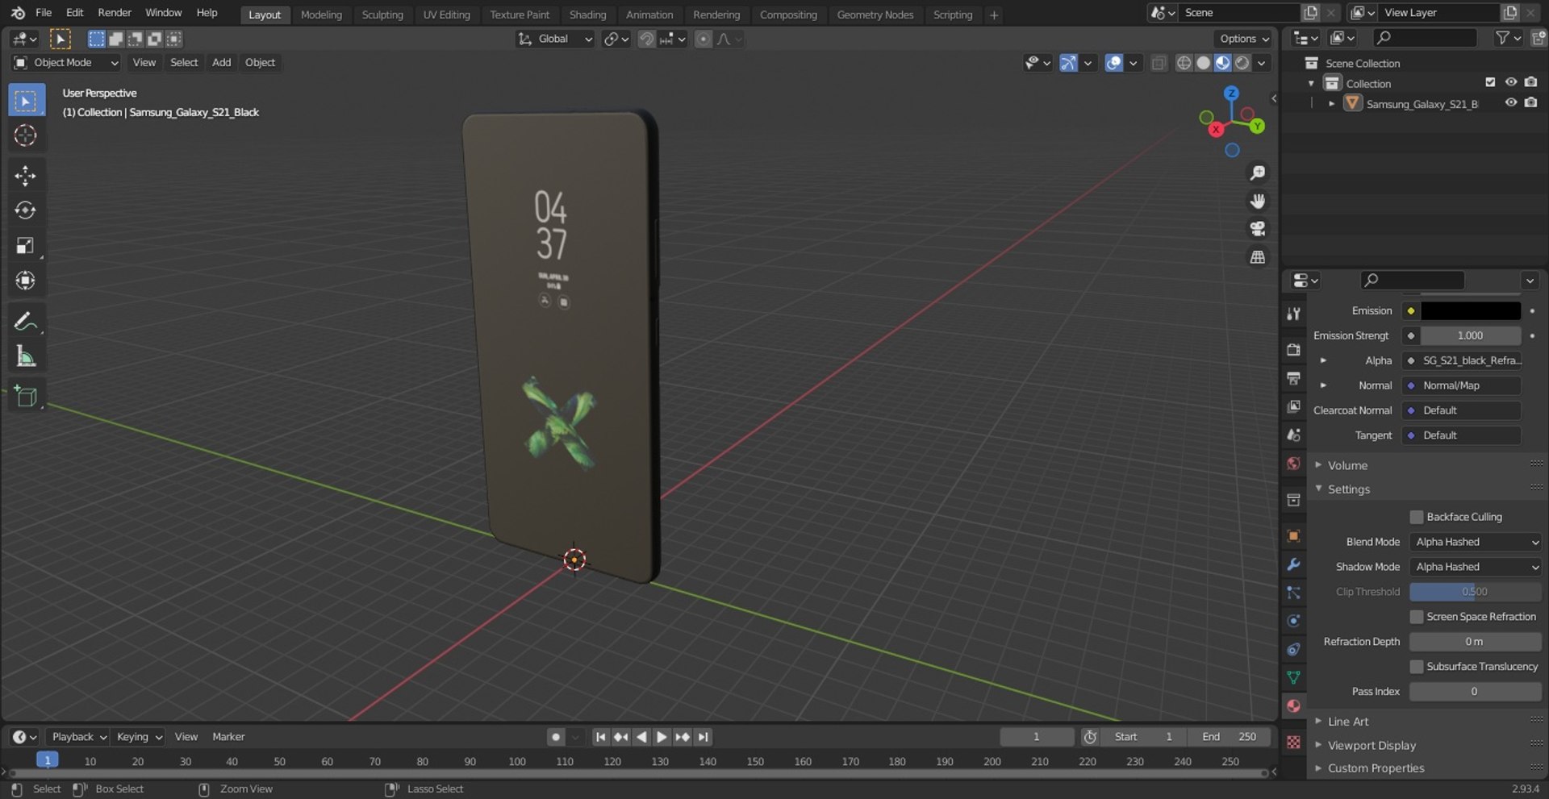The height and width of the screenshot is (799, 1549).
Task: Open the Texture properties tab
Action: pyautogui.click(x=1293, y=743)
